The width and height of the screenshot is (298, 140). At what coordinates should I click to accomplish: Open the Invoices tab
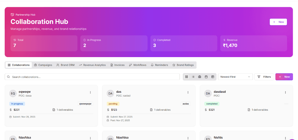(118, 65)
